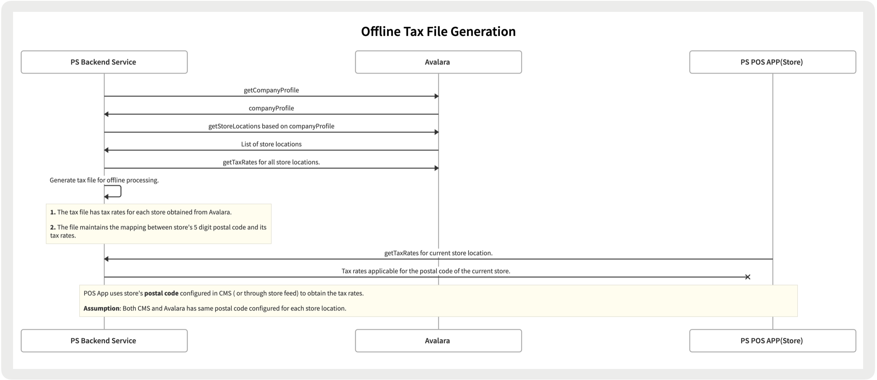Click note line 2 about 5 digit postal code mapping

click(158, 231)
